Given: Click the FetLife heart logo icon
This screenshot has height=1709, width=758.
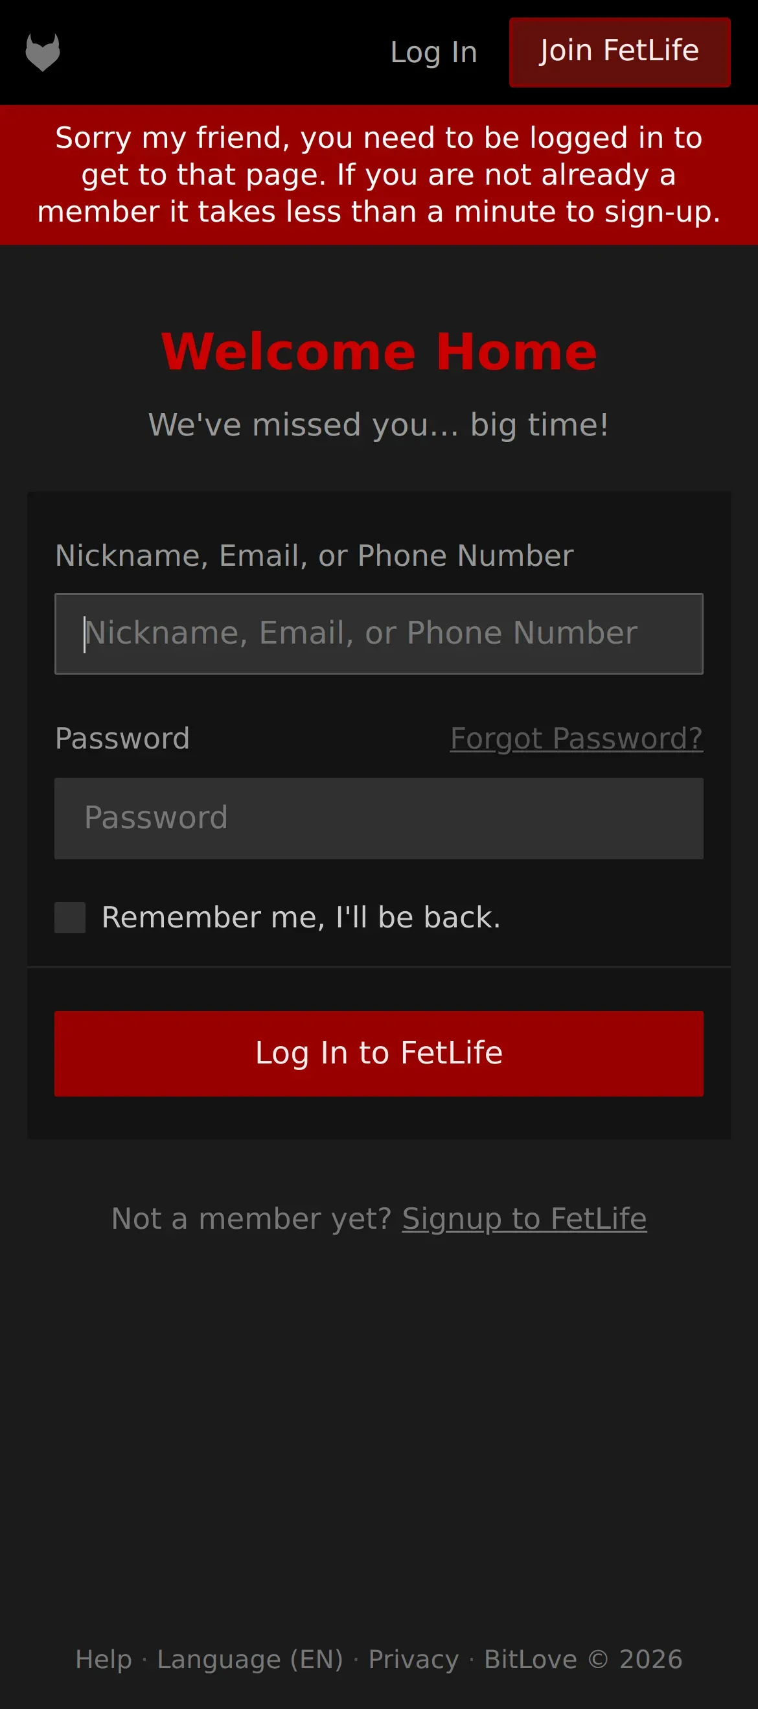Looking at the screenshot, I should coord(43,52).
